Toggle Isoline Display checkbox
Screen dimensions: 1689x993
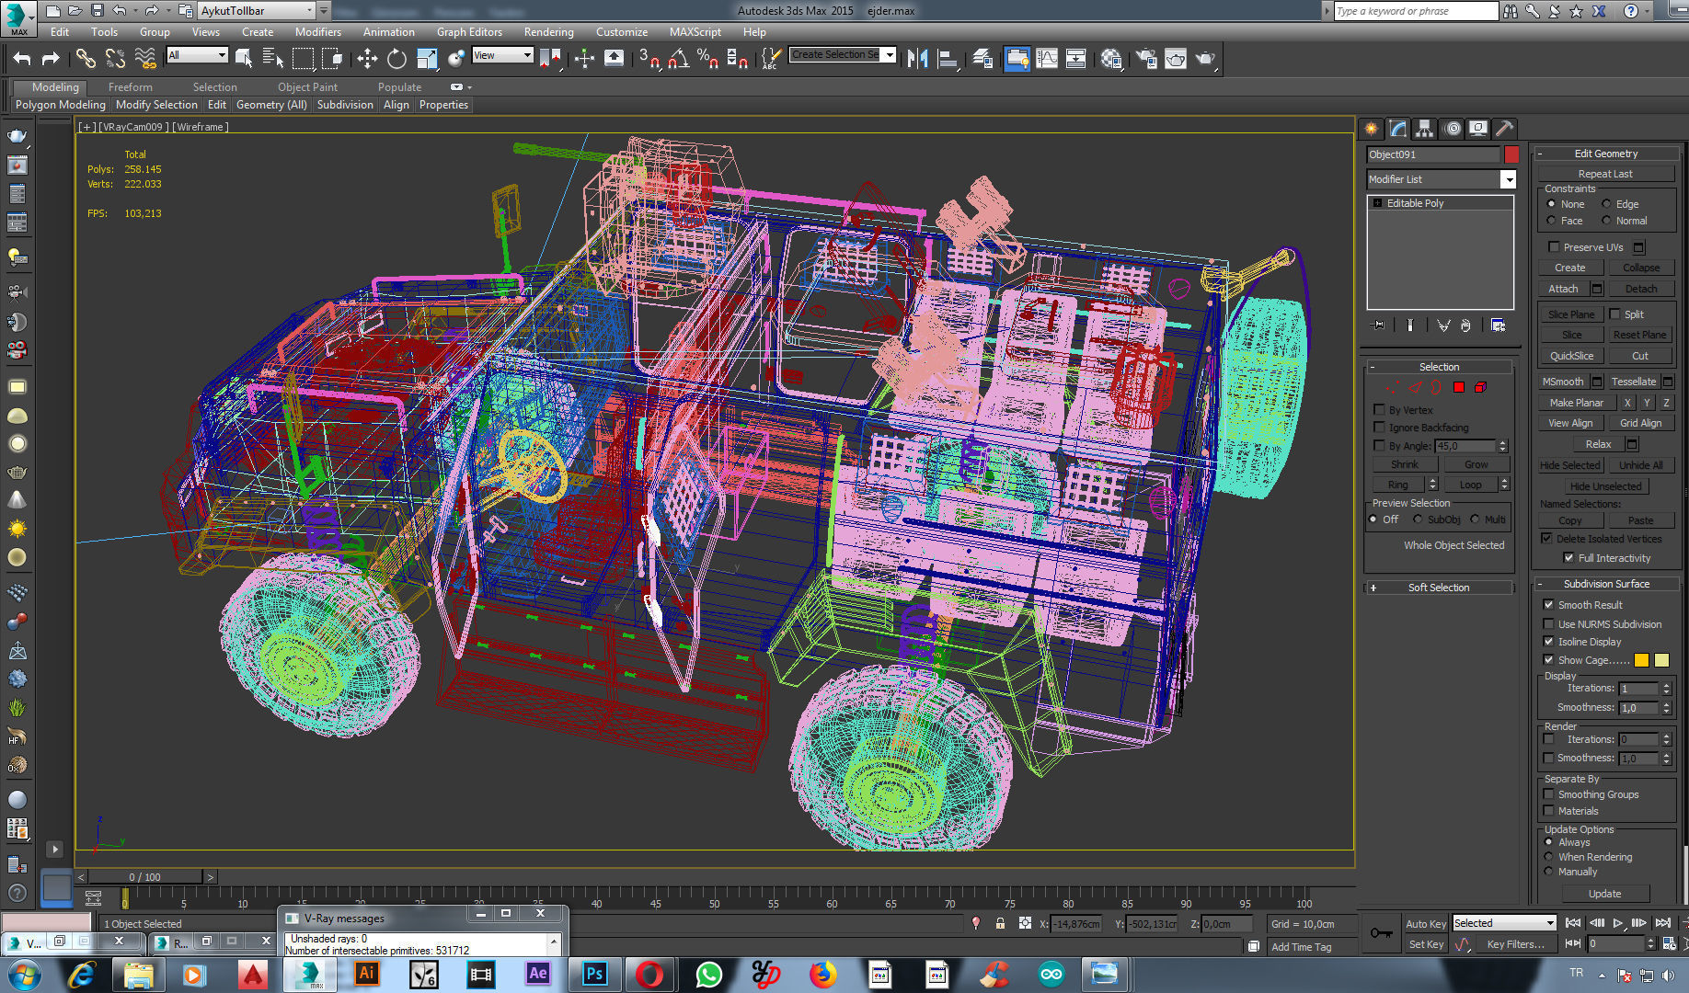pyautogui.click(x=1549, y=642)
